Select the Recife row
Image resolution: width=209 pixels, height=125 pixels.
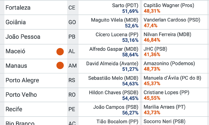click(x=14, y=109)
